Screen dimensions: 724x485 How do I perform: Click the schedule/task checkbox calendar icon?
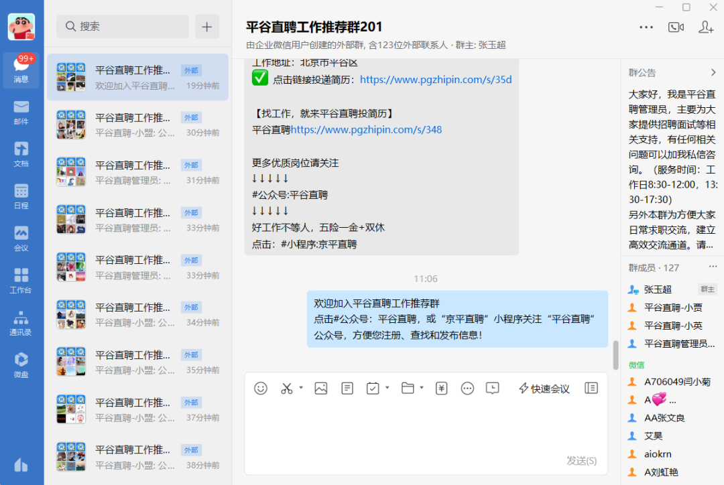coord(373,389)
